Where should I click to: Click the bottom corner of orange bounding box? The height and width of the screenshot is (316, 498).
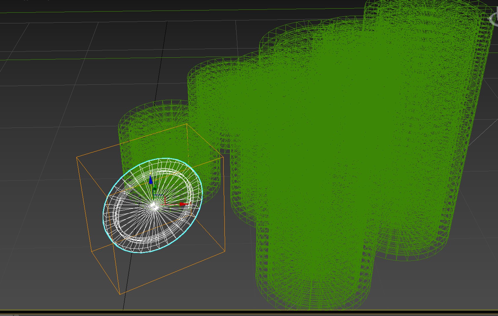click(120, 293)
